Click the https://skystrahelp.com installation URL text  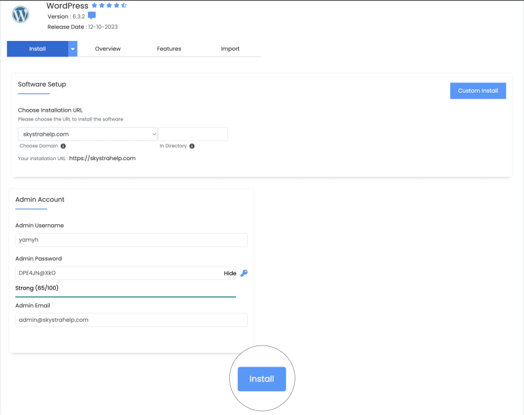click(x=102, y=158)
